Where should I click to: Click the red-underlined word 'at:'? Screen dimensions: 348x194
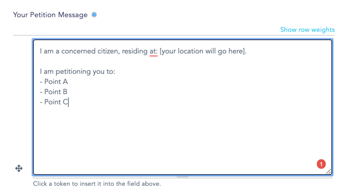click(x=153, y=51)
